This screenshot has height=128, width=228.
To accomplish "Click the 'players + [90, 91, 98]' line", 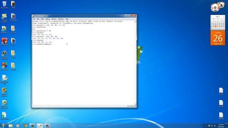I will [x=45, y=37].
